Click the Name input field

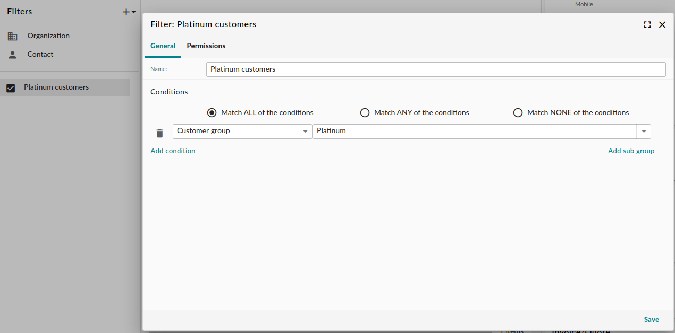(x=436, y=69)
